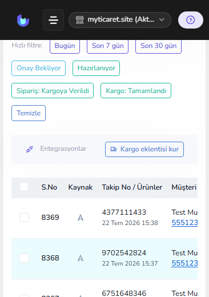
Task: Click the store icon in the site selector
Action: click(79, 20)
